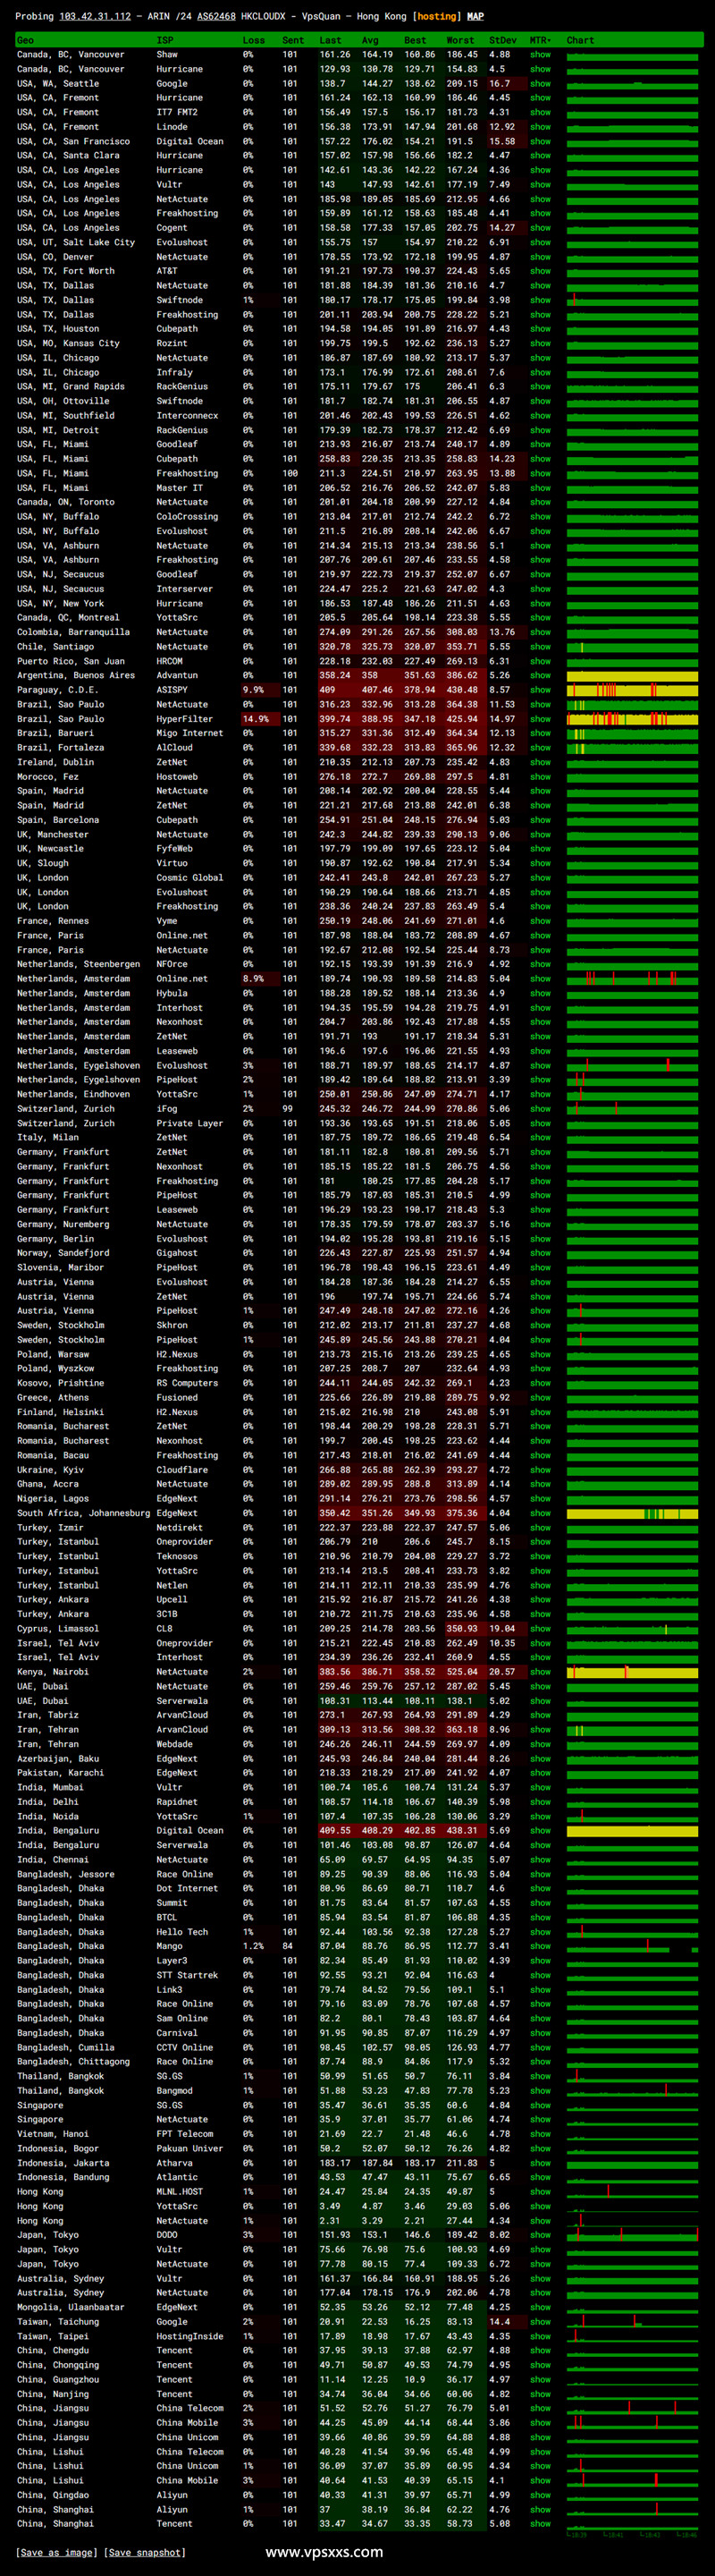Click the StDev column header
The height and width of the screenshot is (2576, 715).
click(502, 40)
